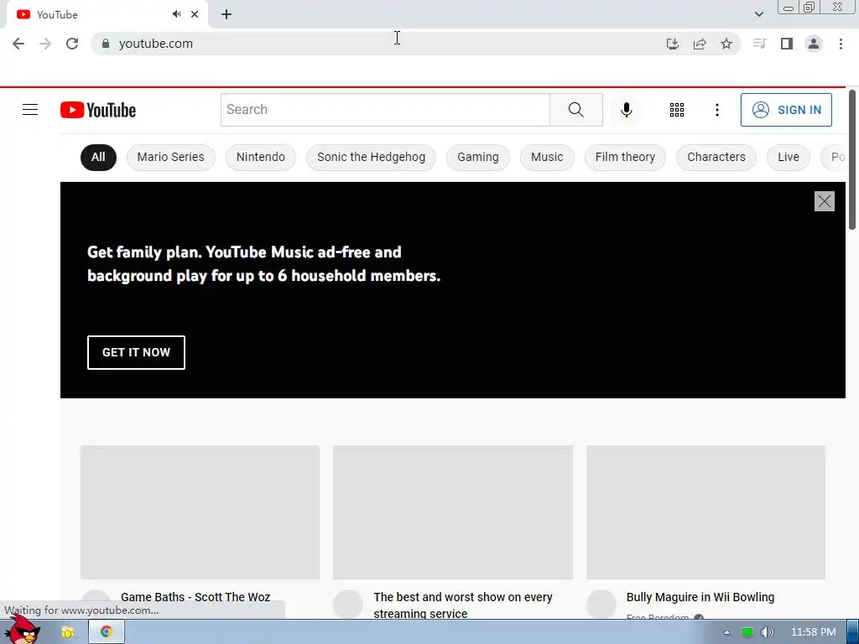This screenshot has width=859, height=644.
Task: Start voice search with the microphone icon
Action: (x=626, y=110)
